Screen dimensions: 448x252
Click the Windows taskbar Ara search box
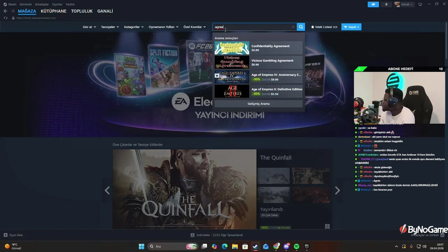[173, 246]
